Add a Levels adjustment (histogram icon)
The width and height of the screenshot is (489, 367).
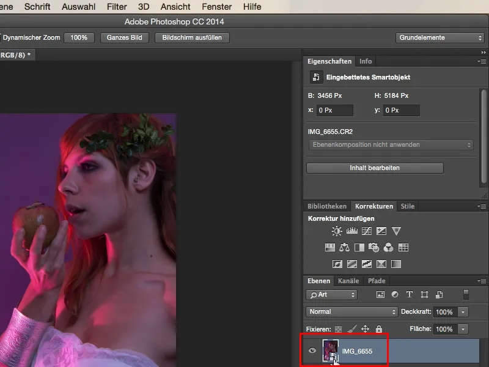(352, 231)
